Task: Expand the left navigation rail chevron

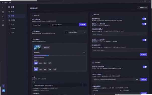Action: [3, 7]
